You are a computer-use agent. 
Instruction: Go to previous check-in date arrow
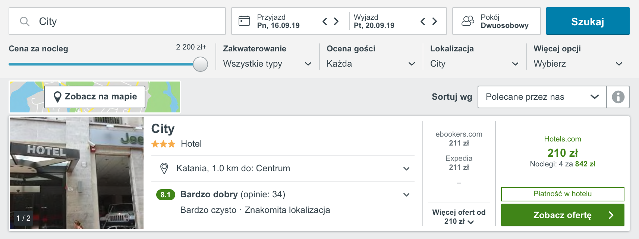[325, 22]
